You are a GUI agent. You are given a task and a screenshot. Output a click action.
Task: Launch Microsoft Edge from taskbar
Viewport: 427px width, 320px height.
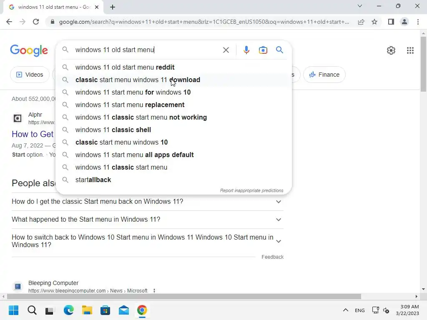click(69, 310)
